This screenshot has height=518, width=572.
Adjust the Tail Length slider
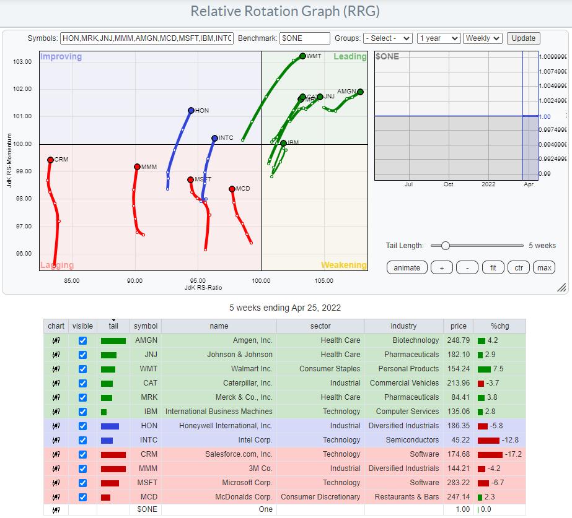pyautogui.click(x=444, y=246)
